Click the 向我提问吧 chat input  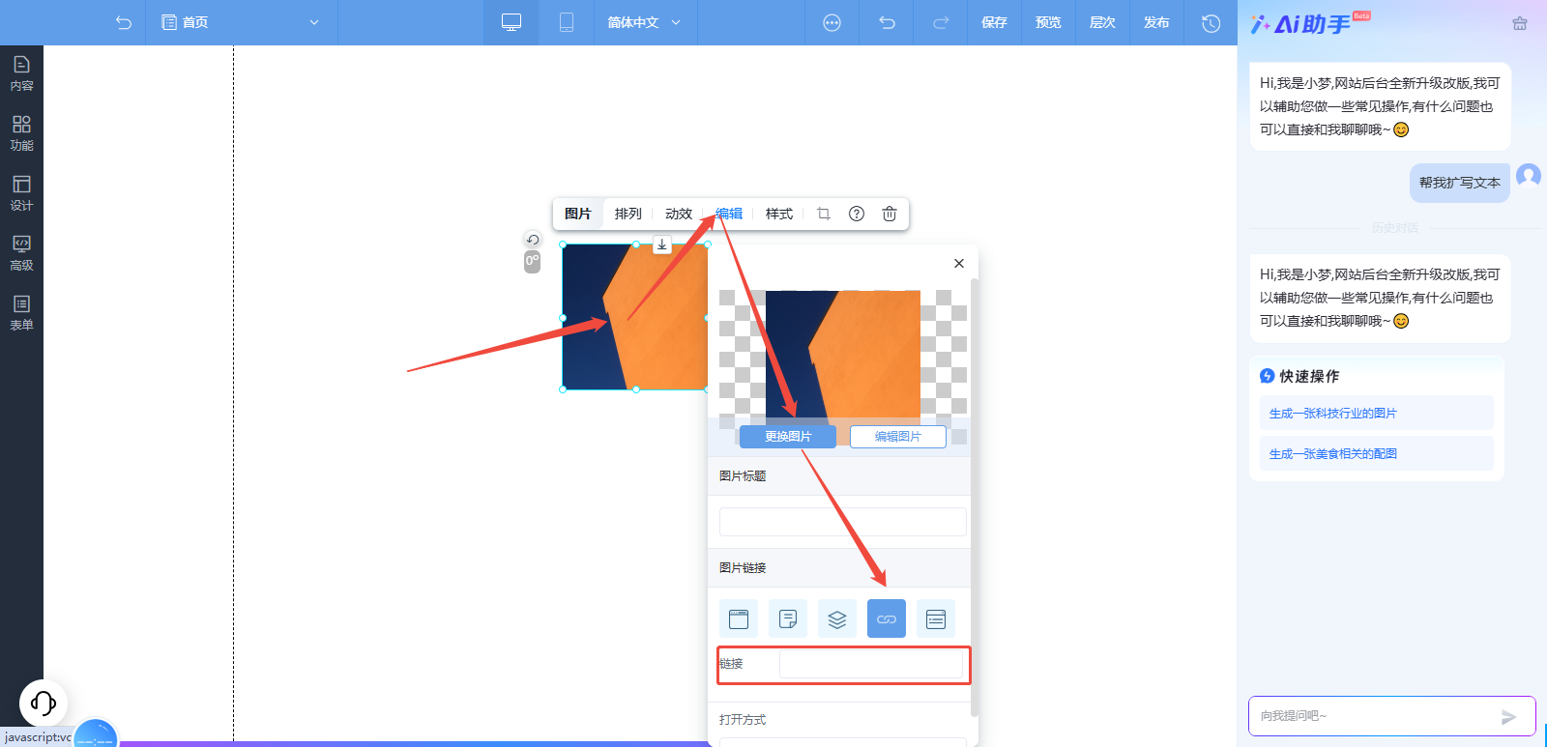click(1373, 716)
